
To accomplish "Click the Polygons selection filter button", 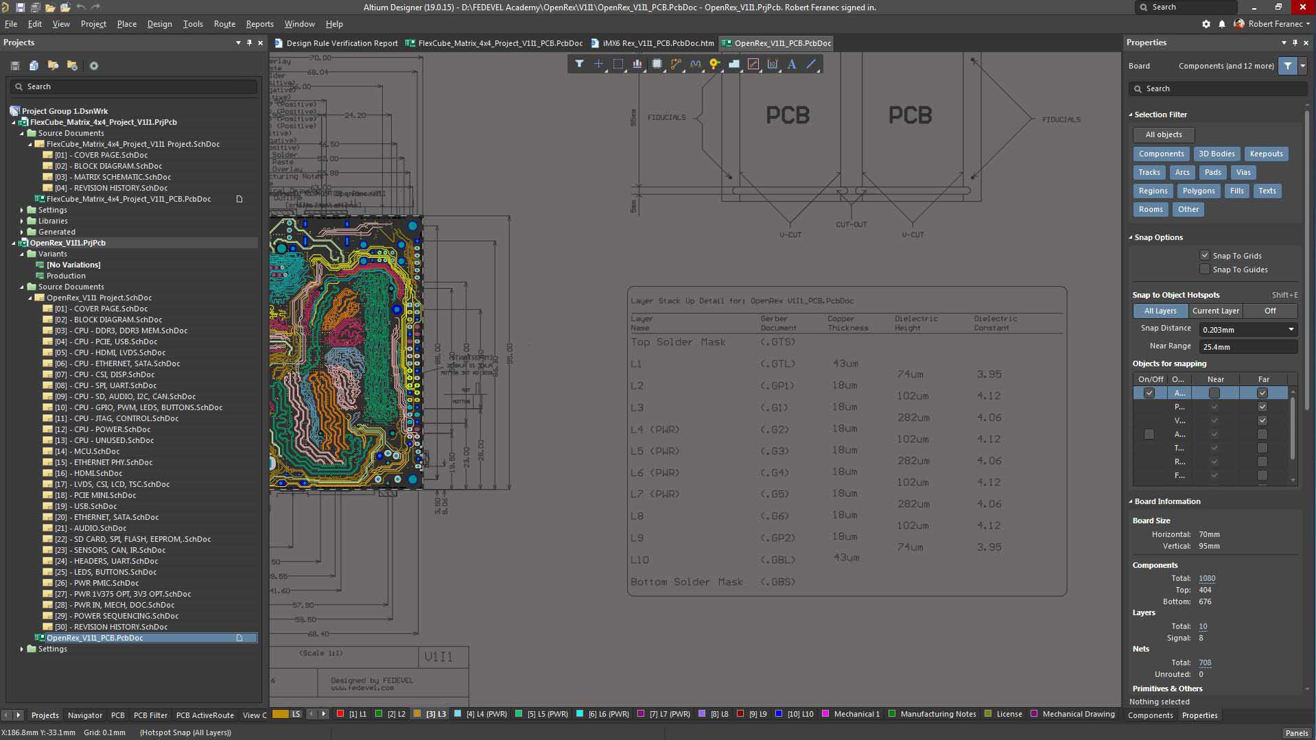I will click(x=1198, y=191).
